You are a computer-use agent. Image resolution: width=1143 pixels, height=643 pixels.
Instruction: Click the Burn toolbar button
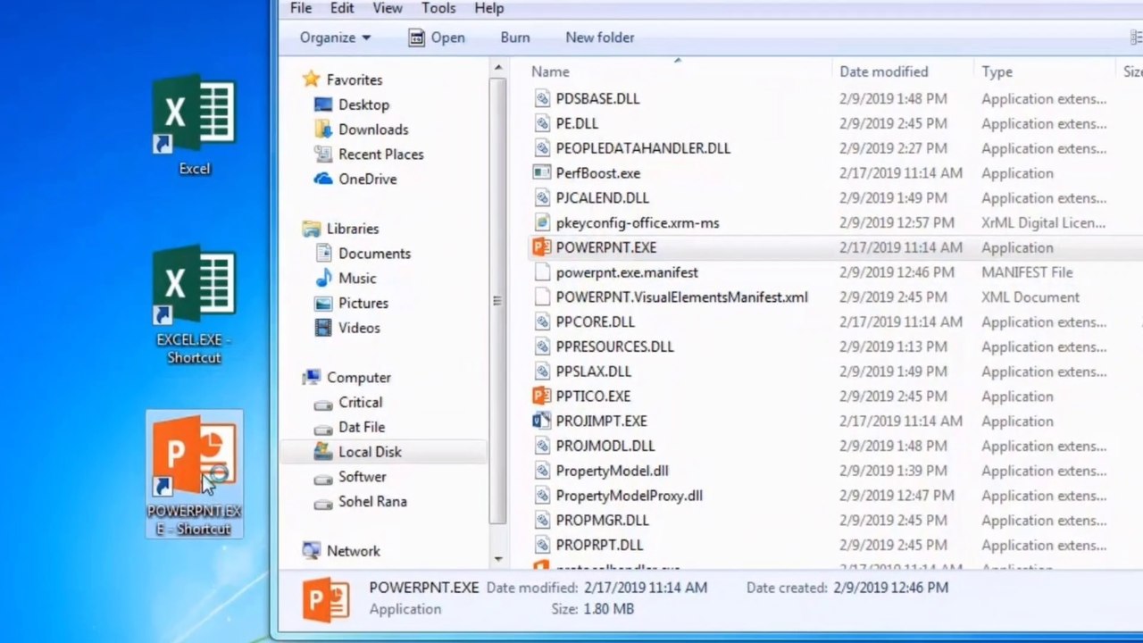click(515, 38)
